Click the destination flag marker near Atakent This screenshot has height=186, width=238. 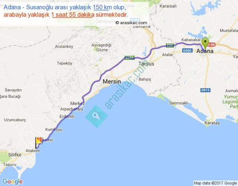click(x=39, y=142)
